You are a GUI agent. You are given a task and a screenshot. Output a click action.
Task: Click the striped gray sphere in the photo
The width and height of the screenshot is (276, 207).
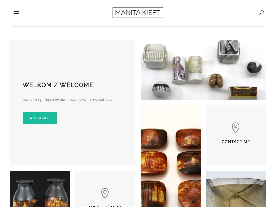[x=161, y=89]
